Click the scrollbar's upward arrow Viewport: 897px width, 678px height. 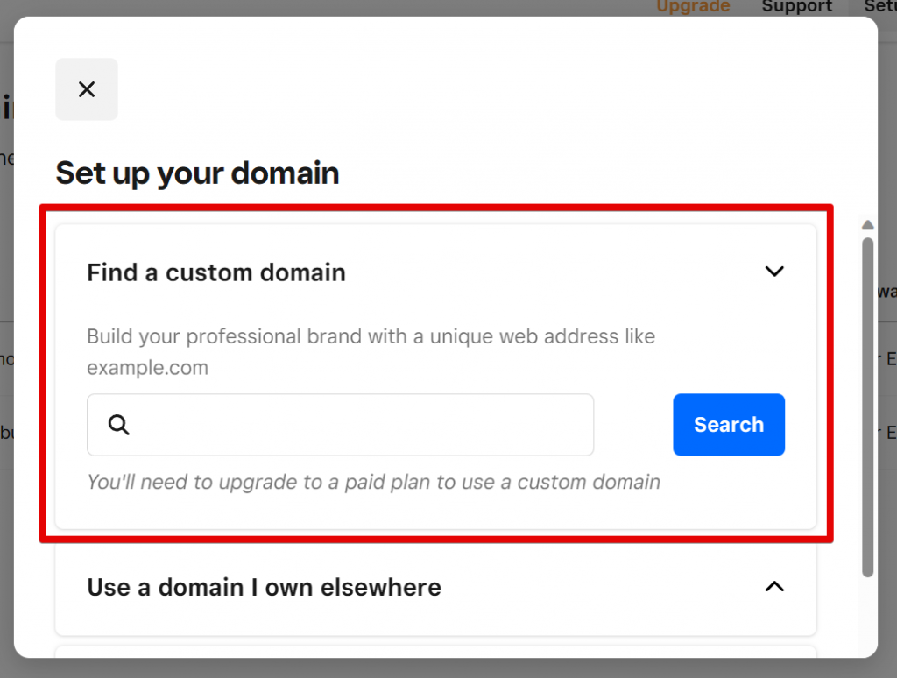tap(867, 224)
